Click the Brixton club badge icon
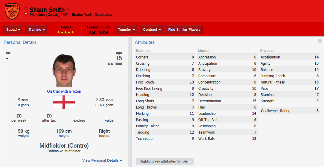This screenshot has height=167, width=324. pos(12,11)
